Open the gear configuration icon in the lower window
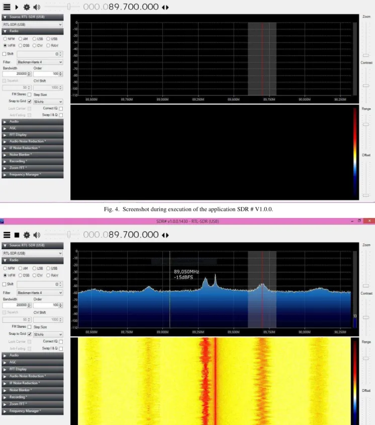Screen dimensions: 375x425 tap(27, 235)
